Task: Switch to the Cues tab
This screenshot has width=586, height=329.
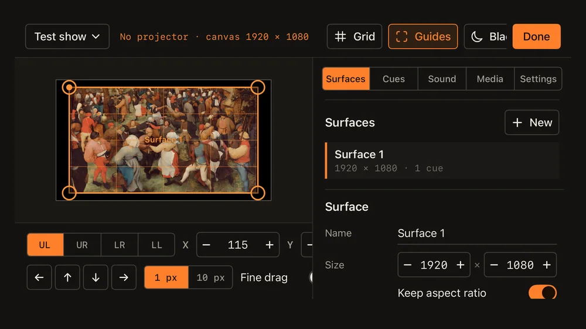Action: click(x=394, y=79)
